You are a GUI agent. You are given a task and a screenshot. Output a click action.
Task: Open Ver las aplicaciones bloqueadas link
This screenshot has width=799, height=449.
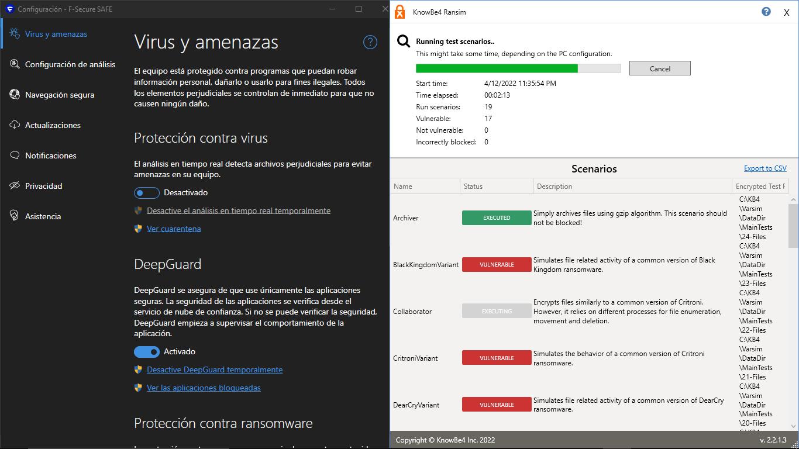[x=204, y=388]
